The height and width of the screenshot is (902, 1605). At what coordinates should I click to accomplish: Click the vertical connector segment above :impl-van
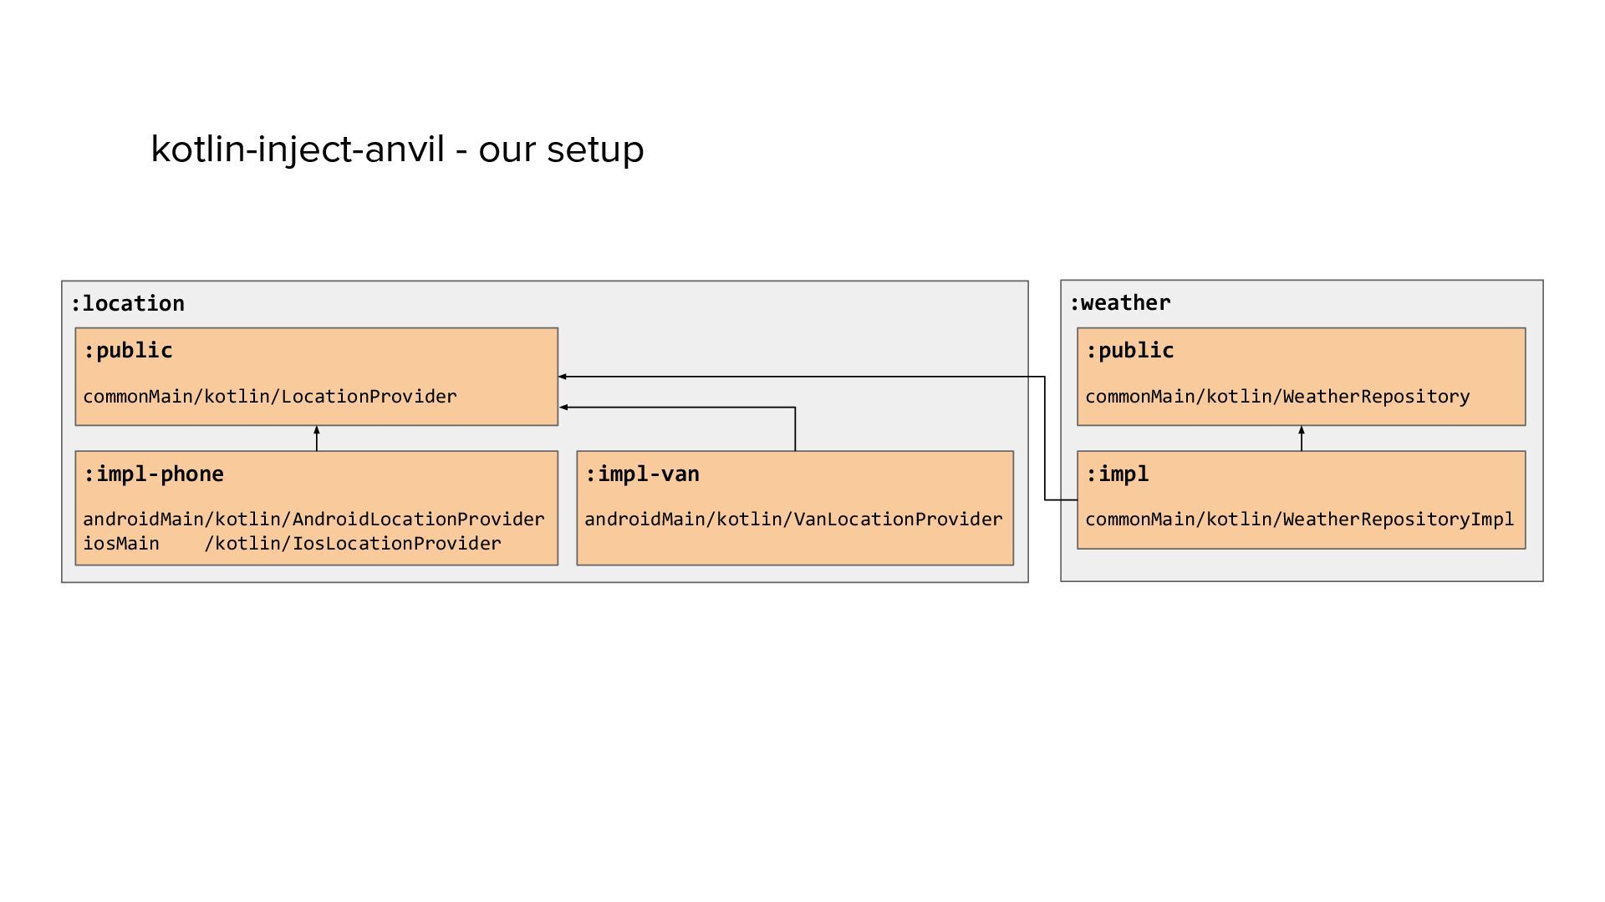tap(795, 429)
